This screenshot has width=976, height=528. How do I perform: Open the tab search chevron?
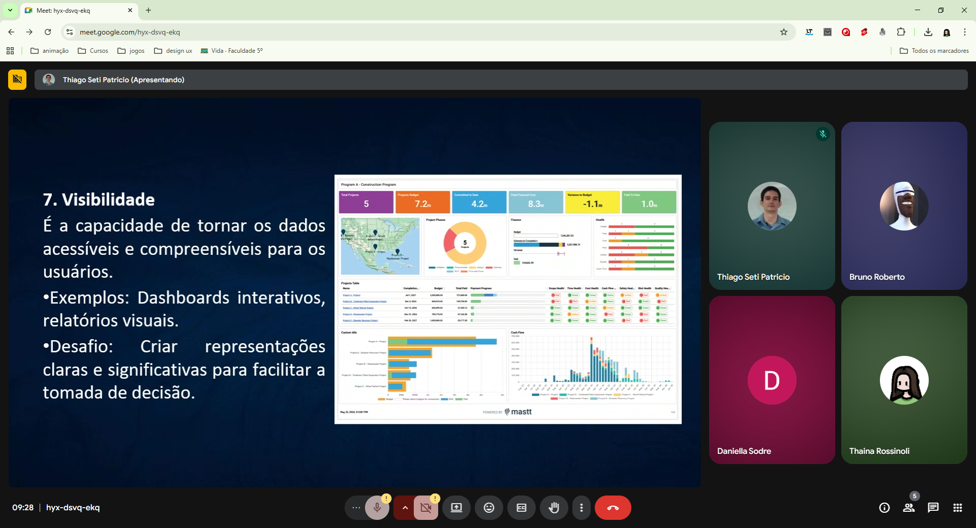[10, 10]
